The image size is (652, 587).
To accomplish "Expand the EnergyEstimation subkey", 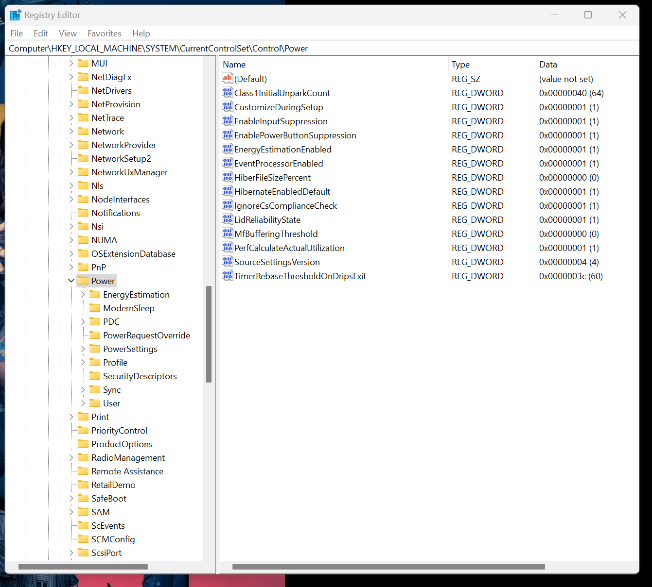I will (x=83, y=294).
